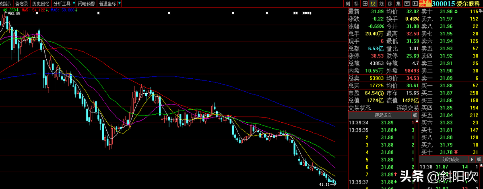Click the 内盘 value 10.55万
483x189 pixels.
point(375,70)
